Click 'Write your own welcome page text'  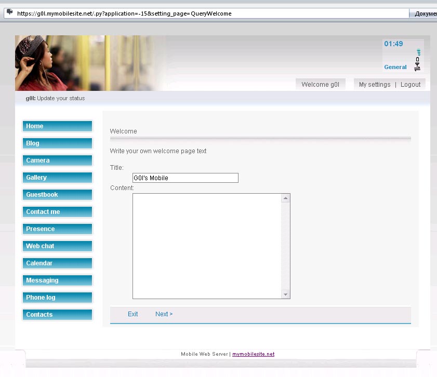point(158,151)
